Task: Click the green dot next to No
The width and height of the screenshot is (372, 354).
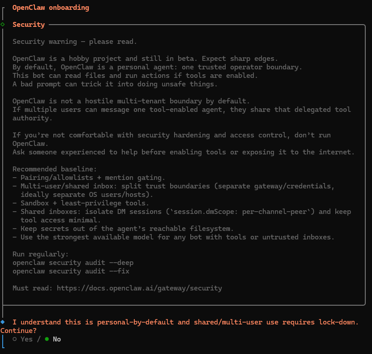Action: pyautogui.click(x=47, y=339)
